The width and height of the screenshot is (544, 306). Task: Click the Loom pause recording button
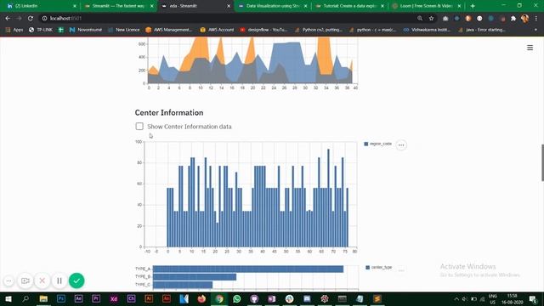coord(59,280)
